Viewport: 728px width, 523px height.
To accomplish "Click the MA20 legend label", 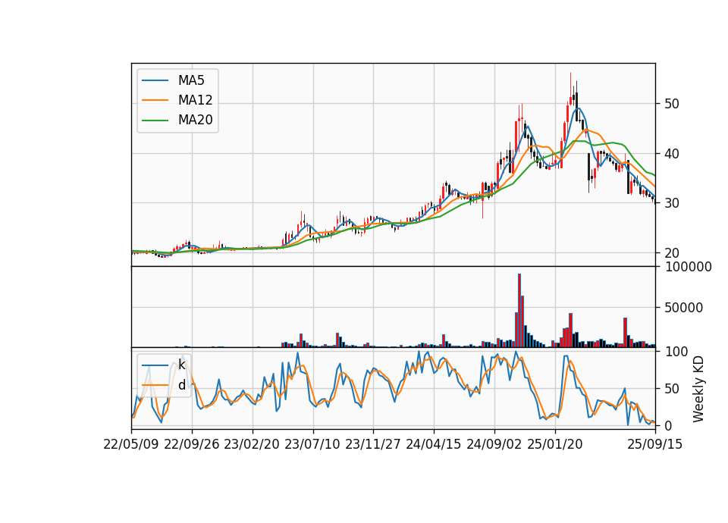I will coord(195,120).
